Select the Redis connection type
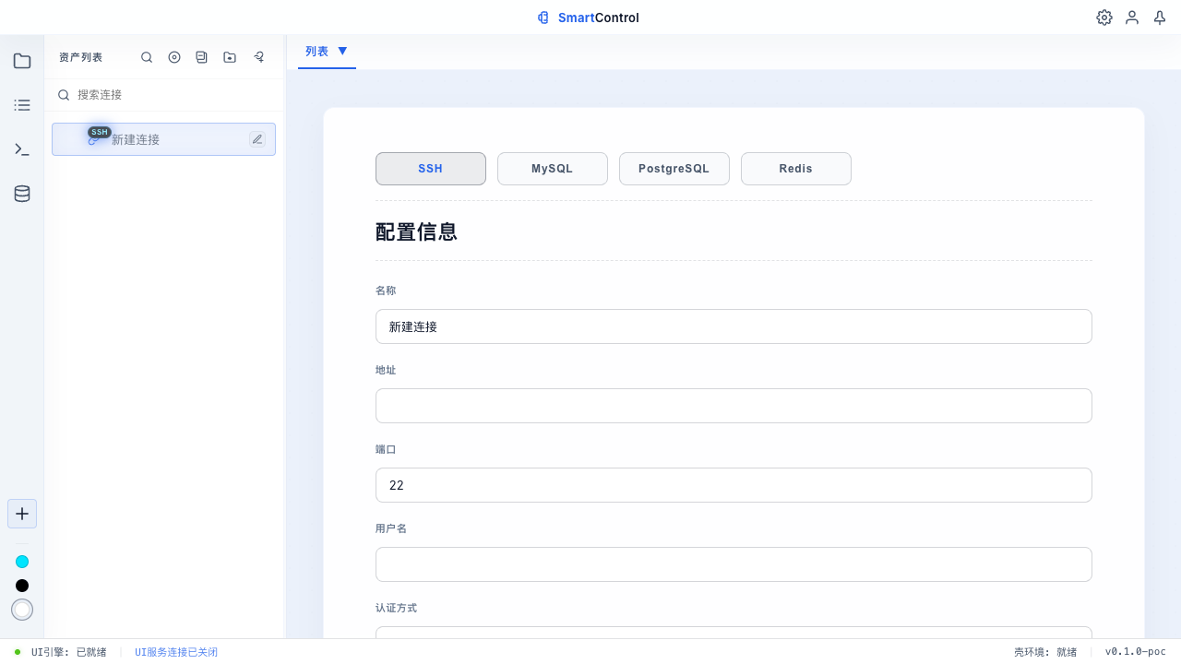This screenshot has height=664, width=1181. click(x=796, y=169)
